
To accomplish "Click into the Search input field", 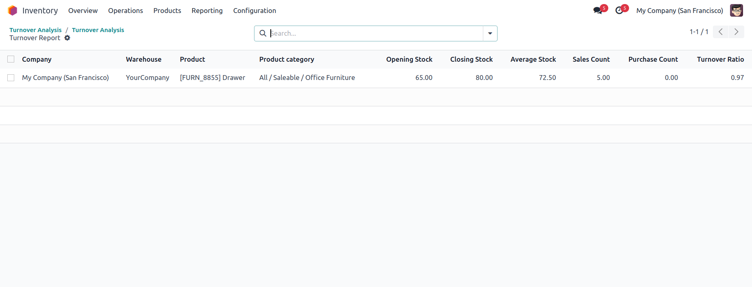I will pyautogui.click(x=375, y=33).
